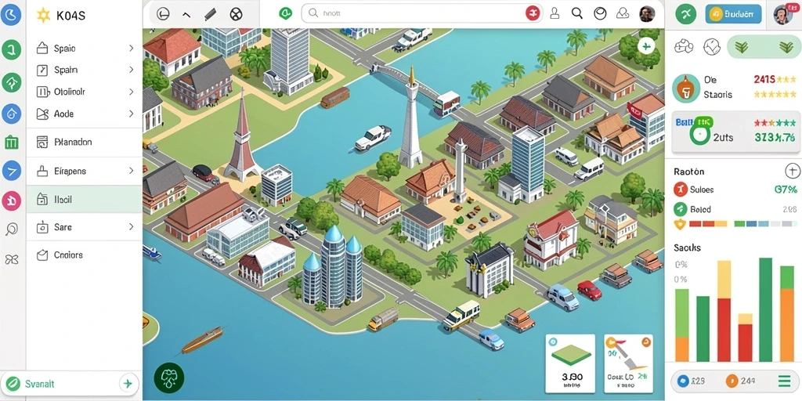Open the Aode menu entry
The width and height of the screenshot is (802, 401).
pyautogui.click(x=85, y=114)
